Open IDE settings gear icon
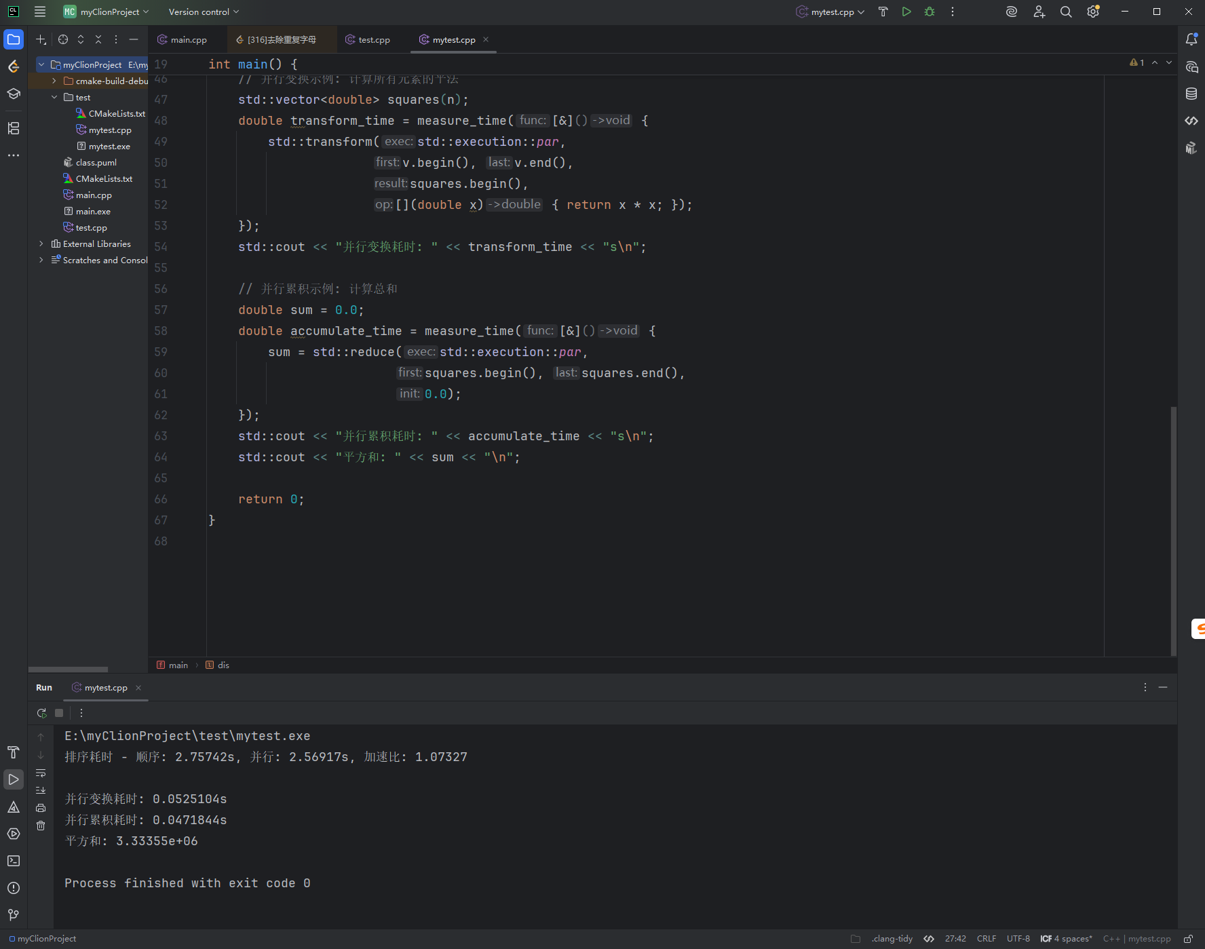 (x=1092, y=12)
